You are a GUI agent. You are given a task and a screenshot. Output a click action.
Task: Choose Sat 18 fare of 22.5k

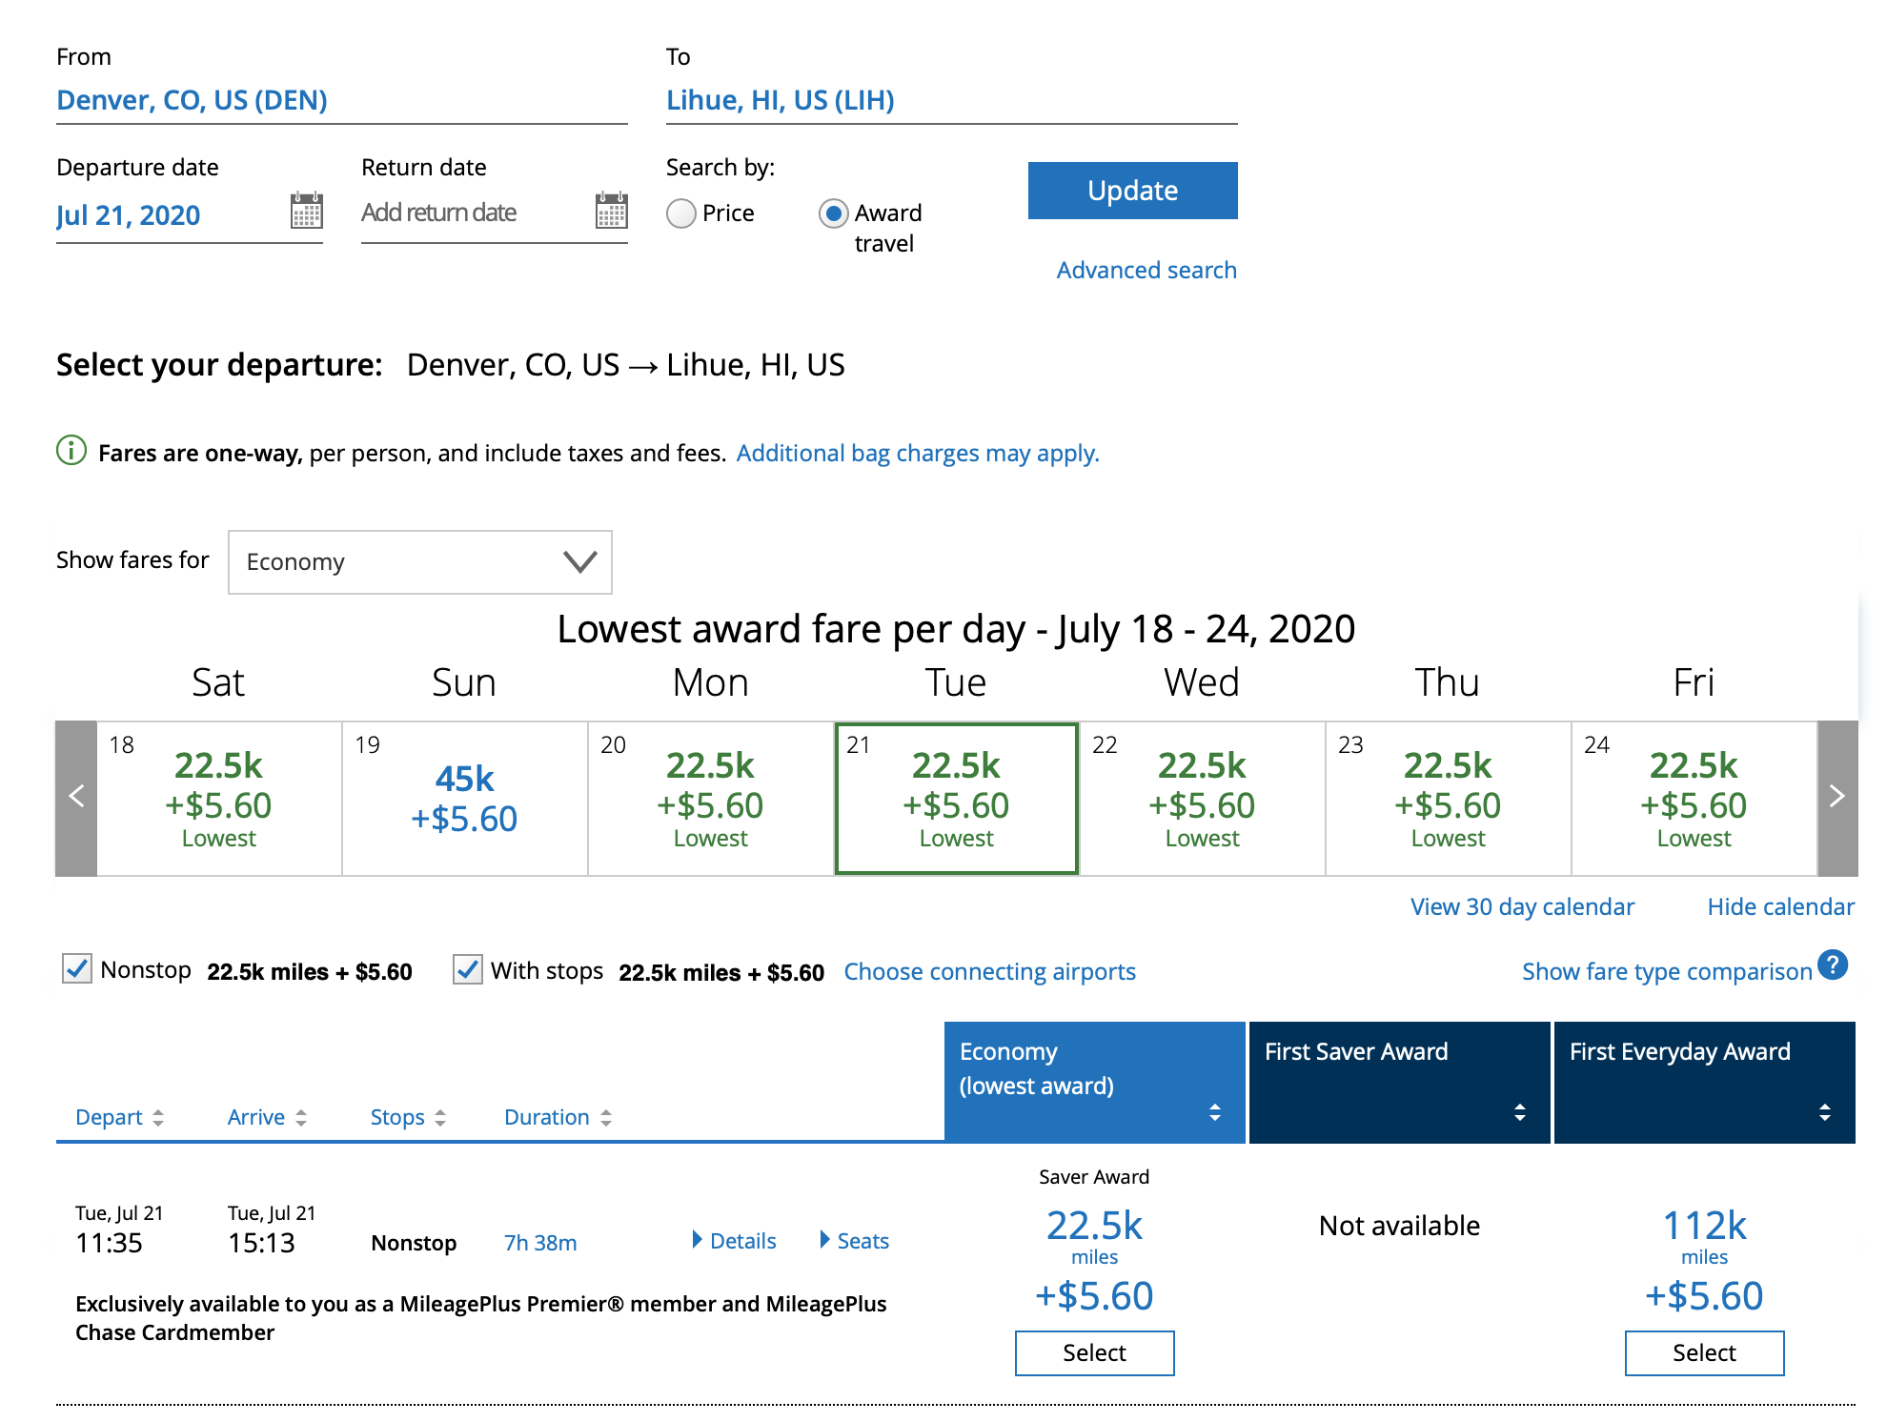coord(219,799)
